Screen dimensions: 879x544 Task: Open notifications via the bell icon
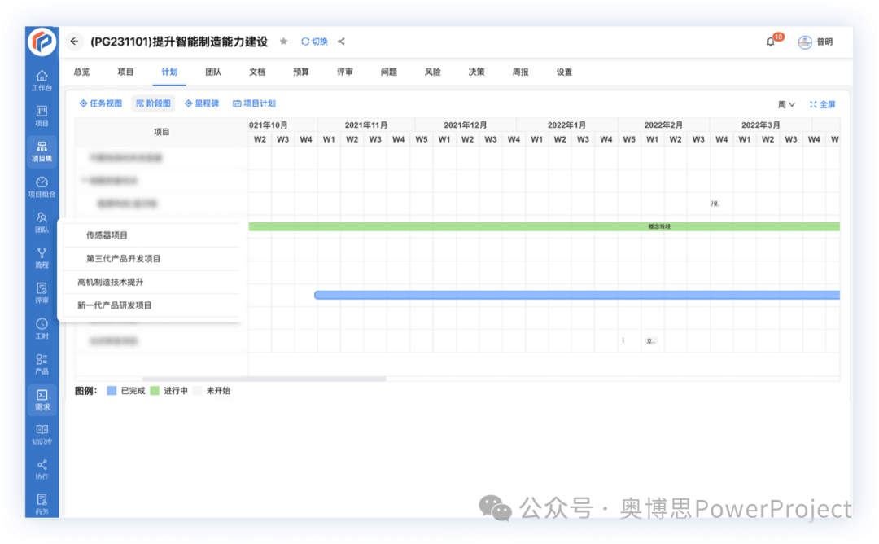[769, 42]
